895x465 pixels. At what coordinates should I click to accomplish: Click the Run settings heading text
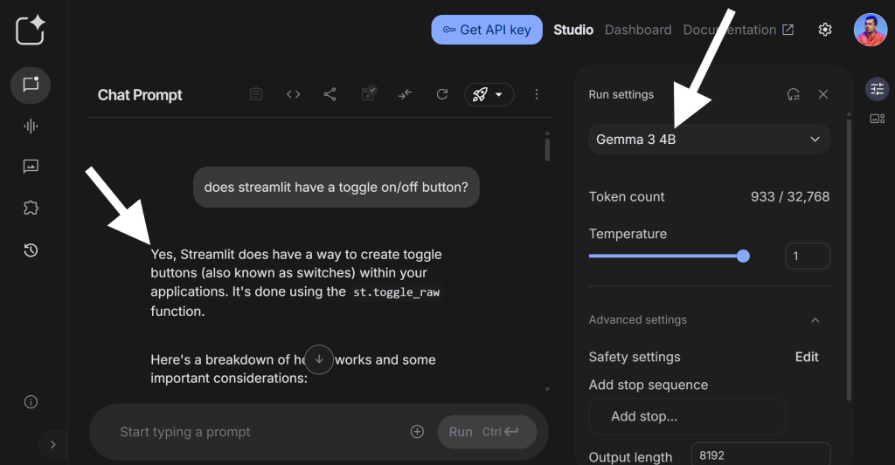[x=621, y=94]
